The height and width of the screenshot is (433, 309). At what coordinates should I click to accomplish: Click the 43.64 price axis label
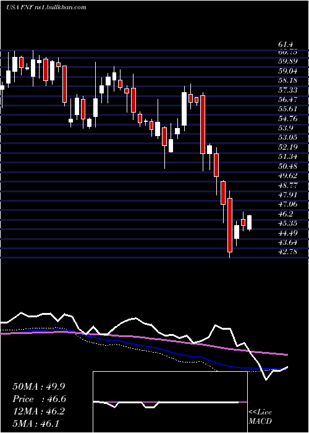[x=288, y=242]
